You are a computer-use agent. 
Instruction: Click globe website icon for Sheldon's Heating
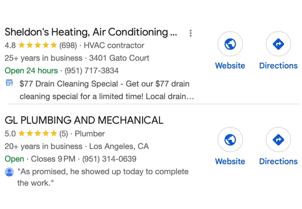[x=230, y=44]
